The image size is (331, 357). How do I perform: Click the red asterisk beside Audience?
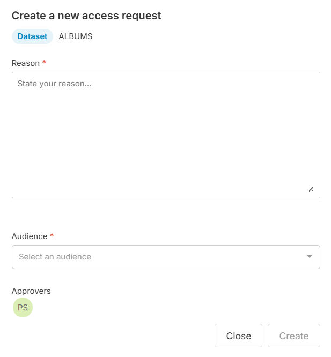[52, 236]
